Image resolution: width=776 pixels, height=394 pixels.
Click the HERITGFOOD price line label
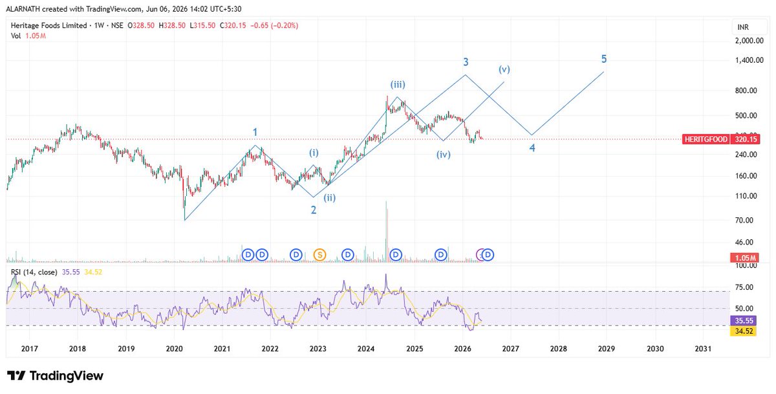tap(706, 139)
